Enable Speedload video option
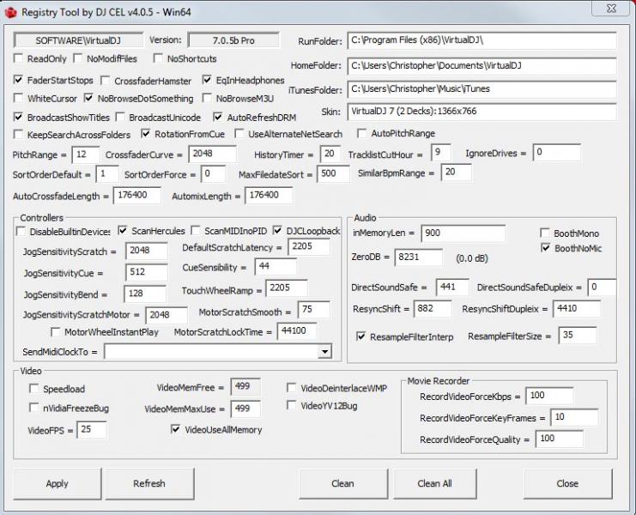The height and width of the screenshot is (515, 636). pos(34,389)
